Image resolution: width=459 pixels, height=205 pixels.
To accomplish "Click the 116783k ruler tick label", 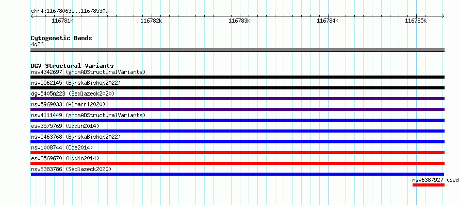I will pyautogui.click(x=239, y=21).
